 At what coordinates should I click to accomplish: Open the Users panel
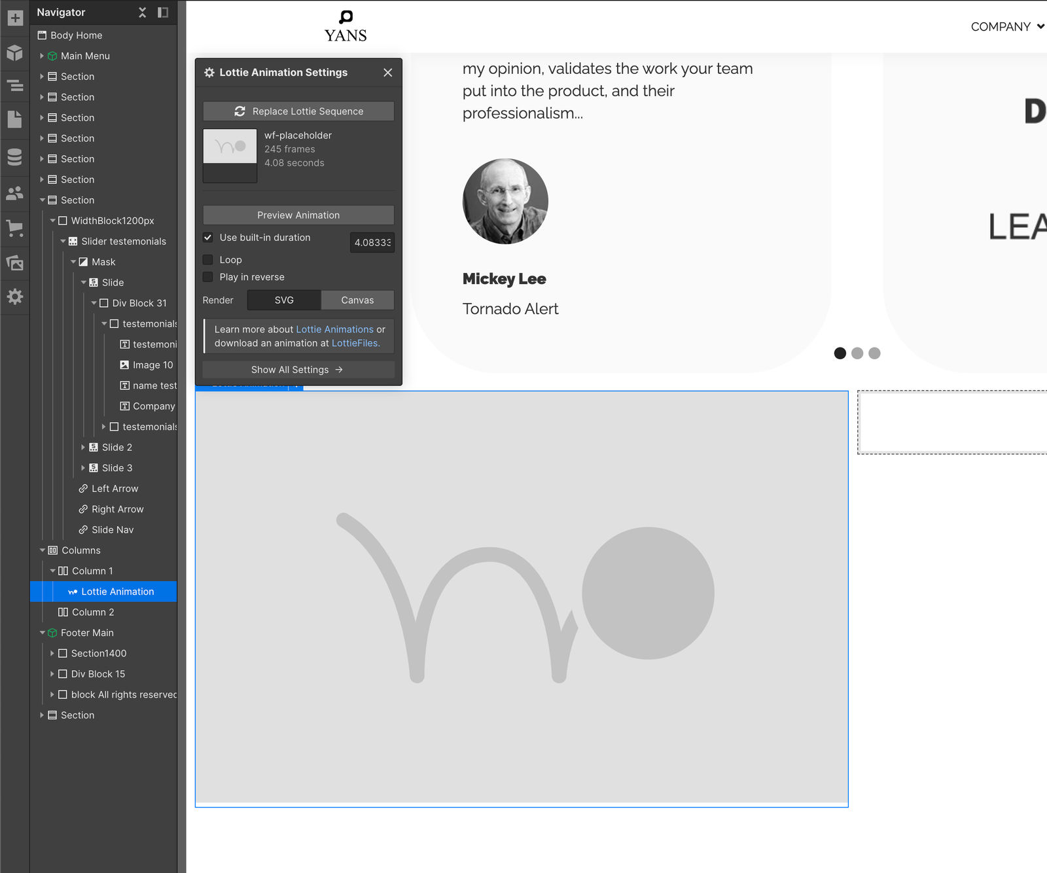point(14,192)
